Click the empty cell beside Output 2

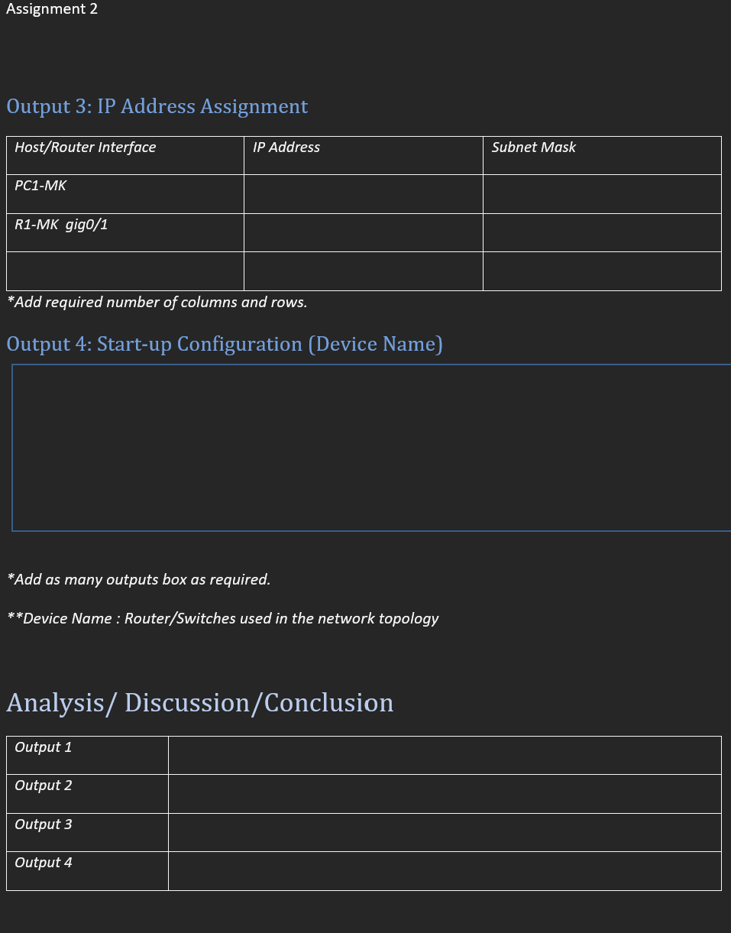[x=445, y=794]
